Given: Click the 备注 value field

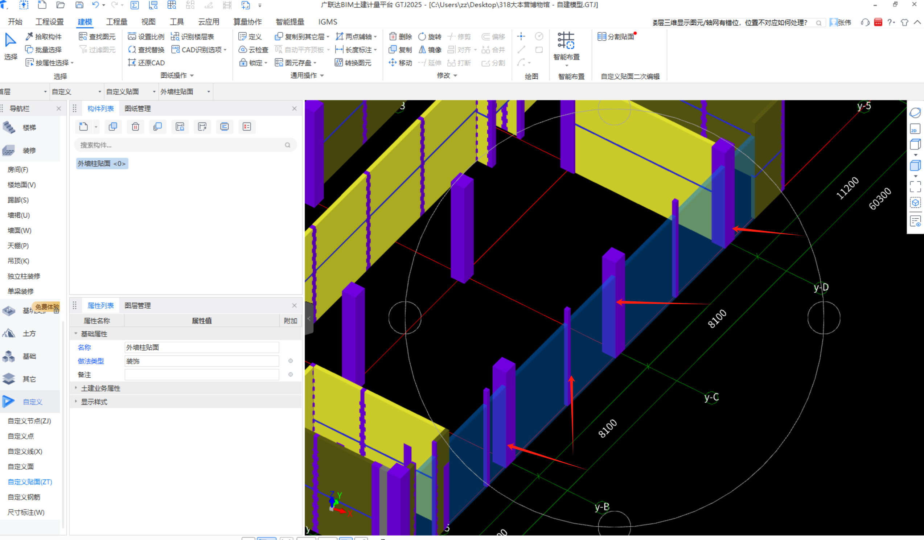Looking at the screenshot, I should pos(202,374).
